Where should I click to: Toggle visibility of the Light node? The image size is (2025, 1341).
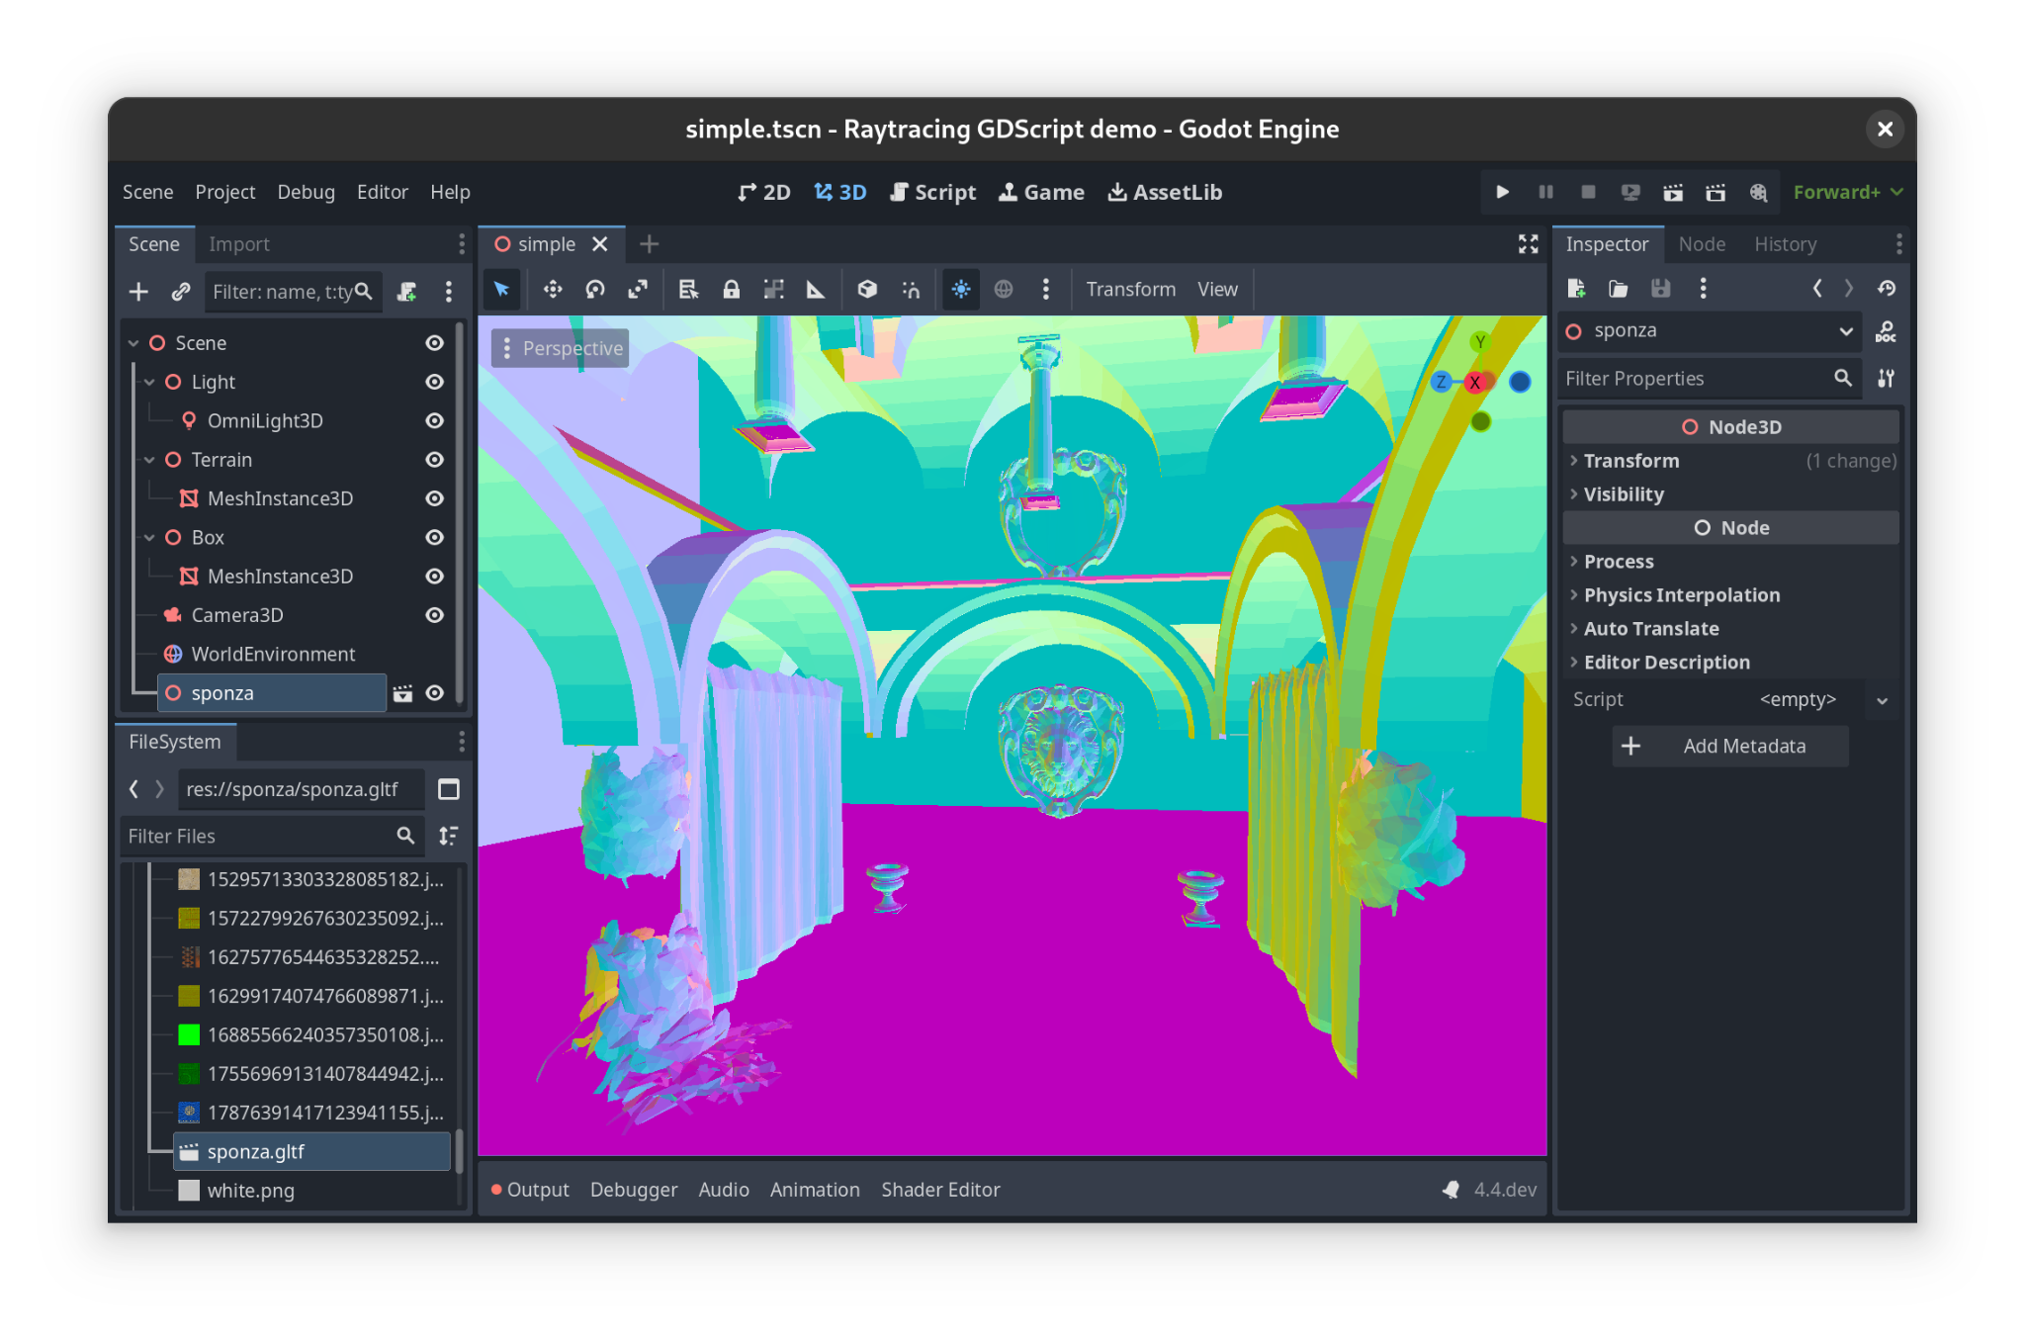(434, 382)
